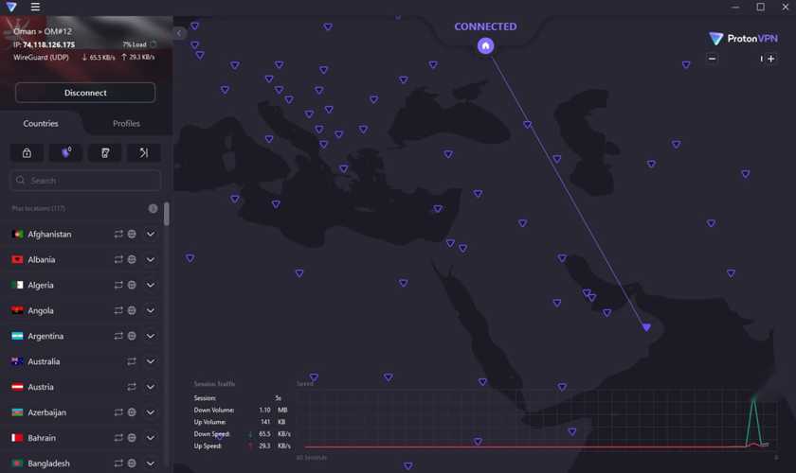796x473 pixels.
Task: Click the home marker on the map
Action: click(485, 45)
